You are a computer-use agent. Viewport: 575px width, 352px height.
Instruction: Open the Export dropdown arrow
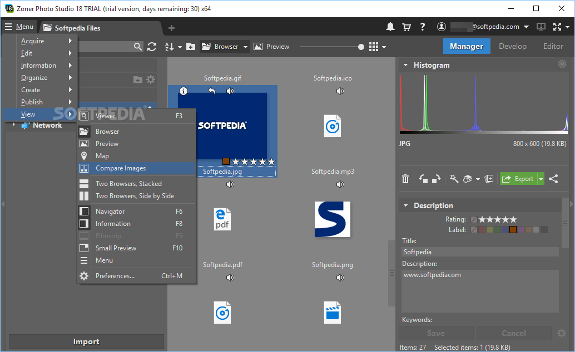541,179
